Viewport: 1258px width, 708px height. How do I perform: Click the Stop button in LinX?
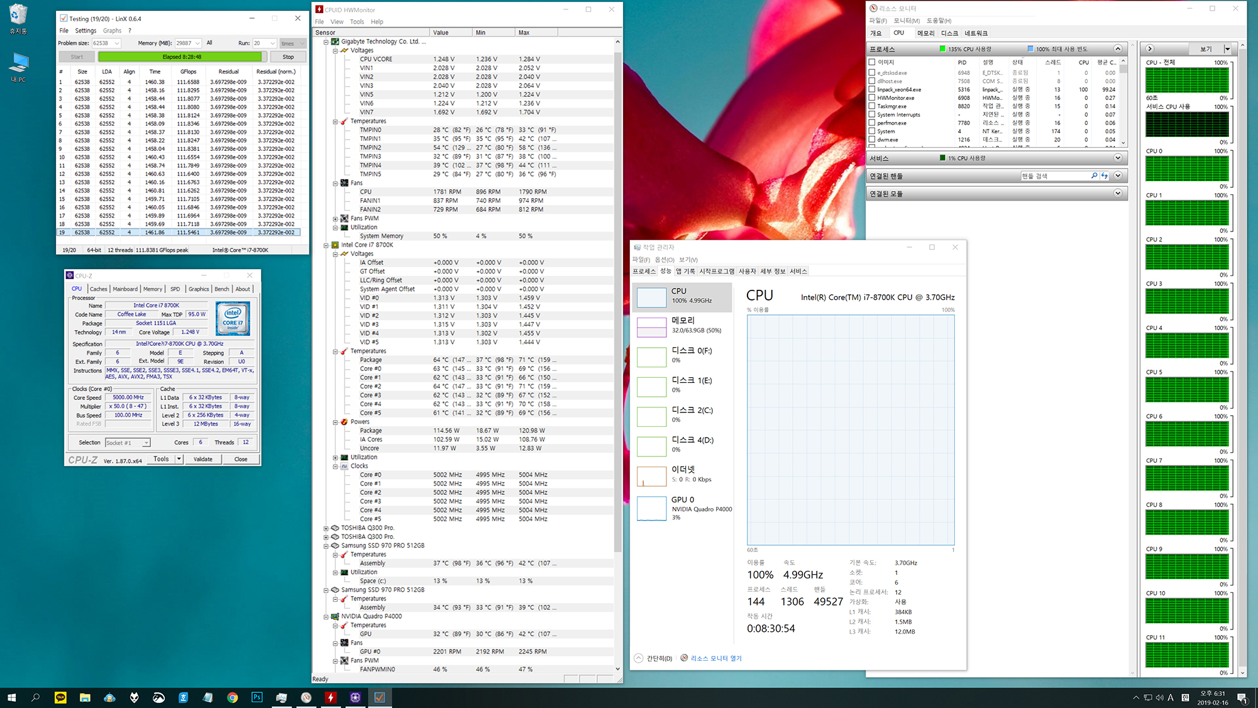pos(288,57)
